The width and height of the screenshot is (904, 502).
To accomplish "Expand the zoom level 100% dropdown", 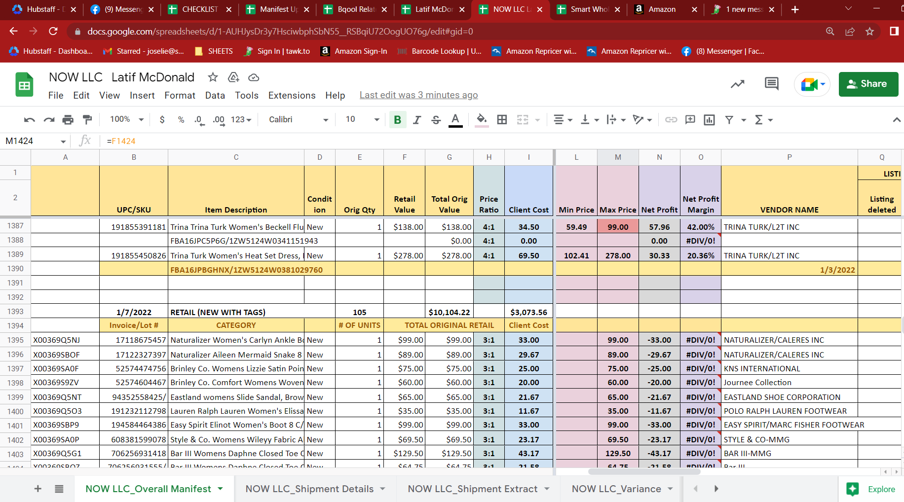I will pyautogui.click(x=127, y=120).
